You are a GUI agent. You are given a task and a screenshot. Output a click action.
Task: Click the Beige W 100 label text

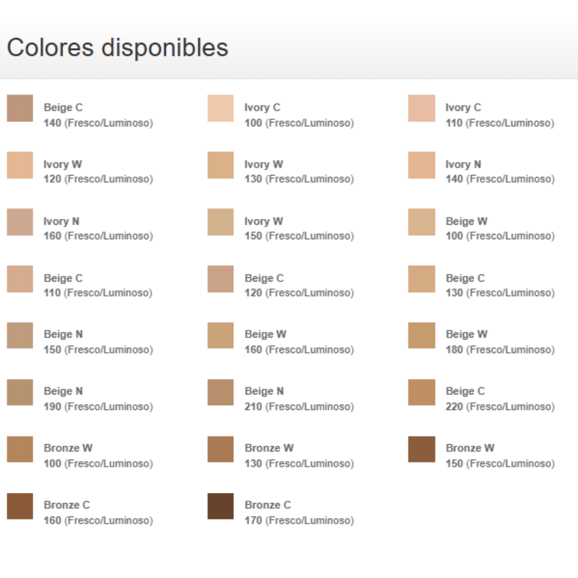coord(499,229)
